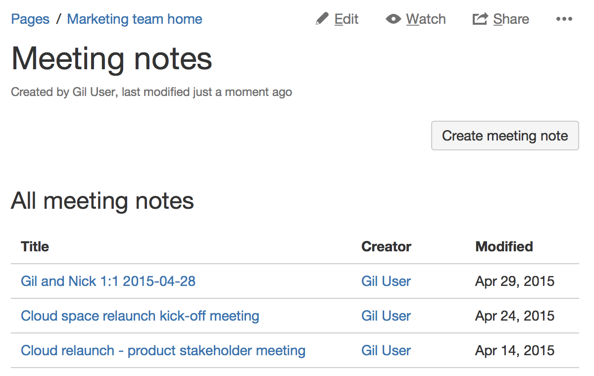The image size is (594, 376).
Task: Click the Share text label
Action: tap(511, 19)
